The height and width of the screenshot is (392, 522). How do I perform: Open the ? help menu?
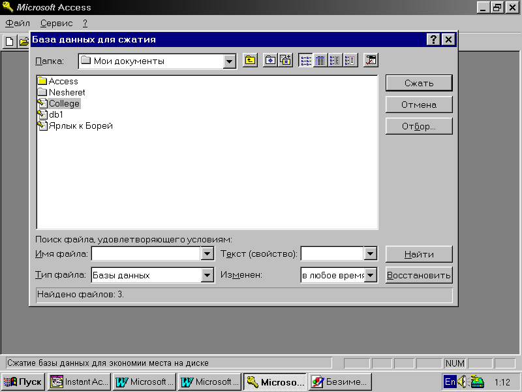[85, 24]
